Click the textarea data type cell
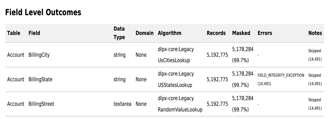 click(122, 104)
